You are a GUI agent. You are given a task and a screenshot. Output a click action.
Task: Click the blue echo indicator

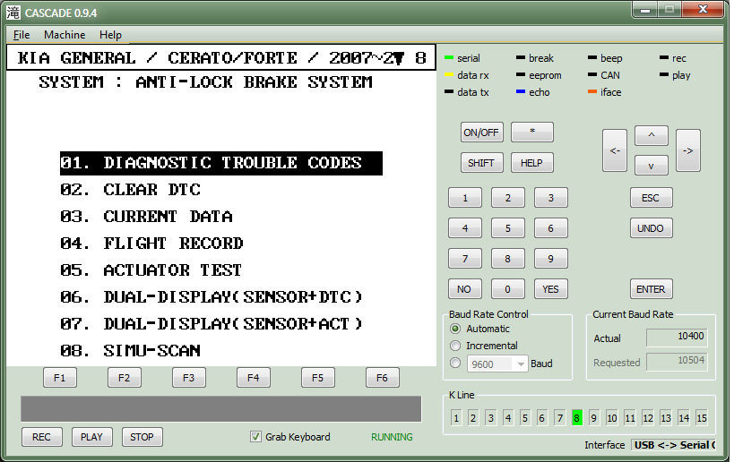click(x=521, y=91)
